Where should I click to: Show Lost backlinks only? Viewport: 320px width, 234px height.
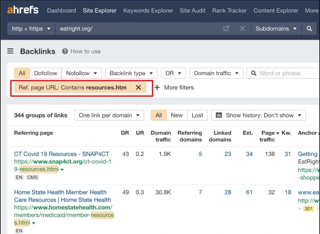pyautogui.click(x=197, y=115)
